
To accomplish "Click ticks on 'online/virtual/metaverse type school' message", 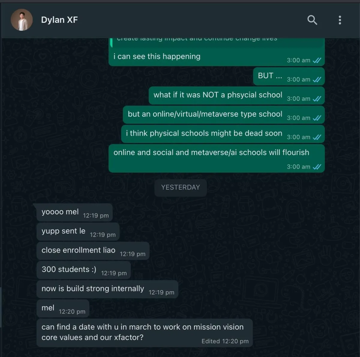I will tap(317, 118).
